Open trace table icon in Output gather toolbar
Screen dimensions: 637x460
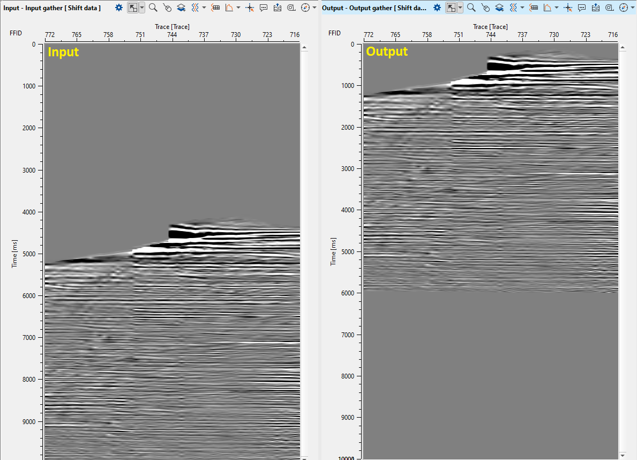(x=534, y=8)
